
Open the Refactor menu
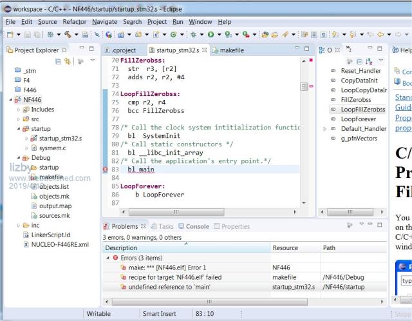coord(74,21)
